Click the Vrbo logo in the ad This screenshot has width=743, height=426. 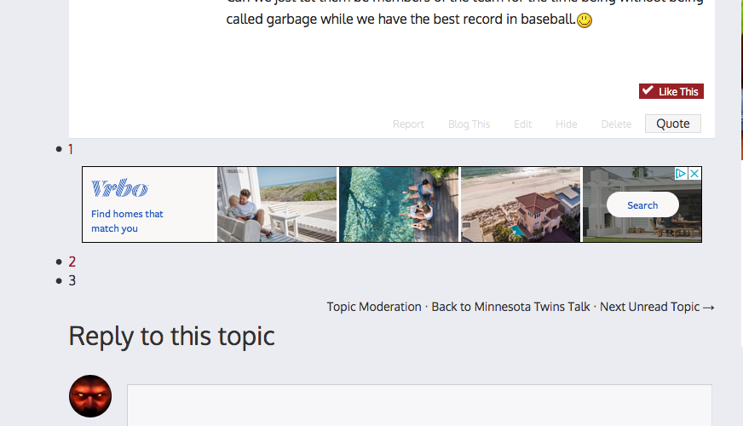coord(119,188)
